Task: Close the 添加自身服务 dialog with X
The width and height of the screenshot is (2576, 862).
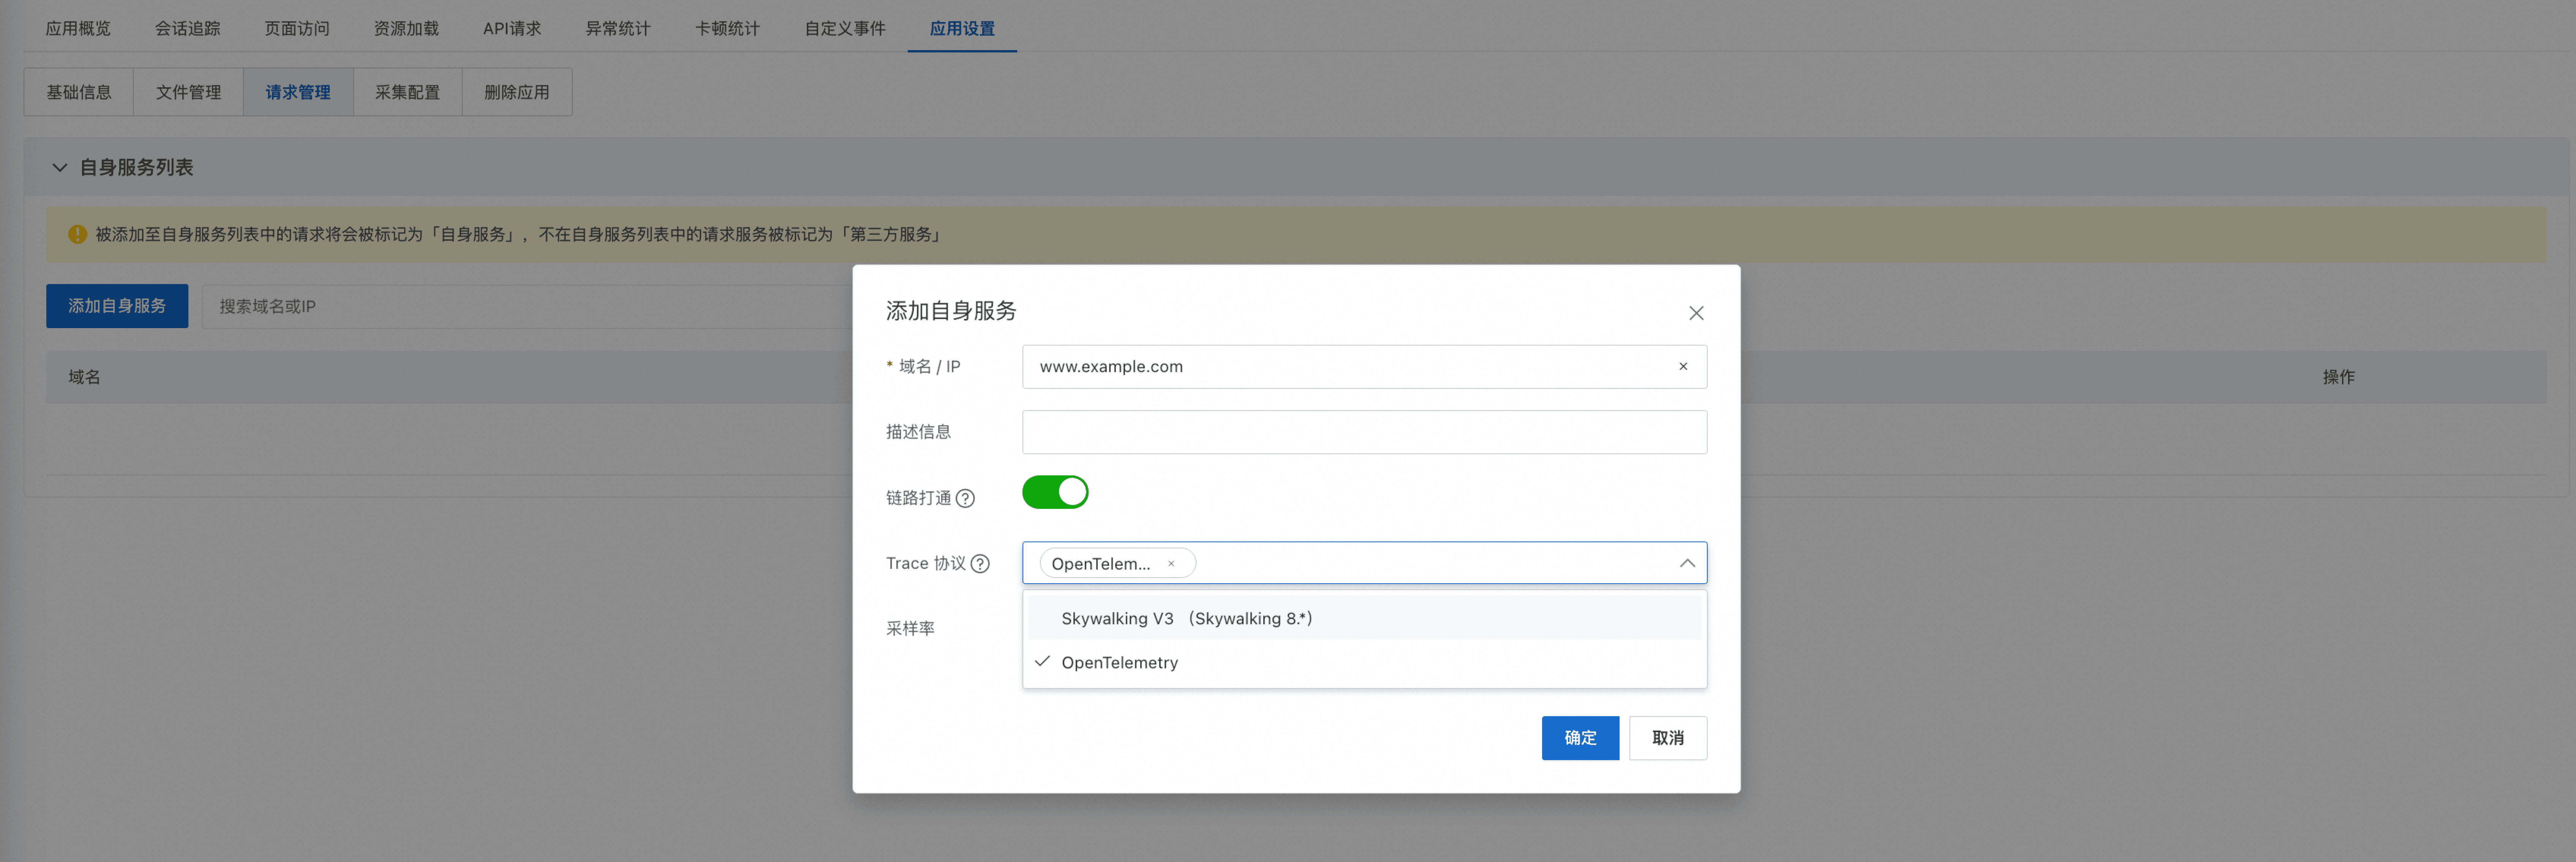Action: click(1695, 313)
